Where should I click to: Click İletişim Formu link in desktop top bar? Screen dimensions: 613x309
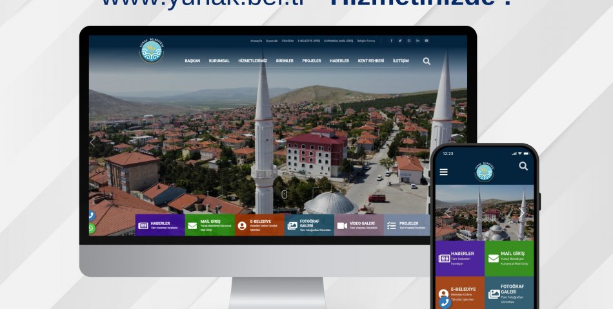366,41
